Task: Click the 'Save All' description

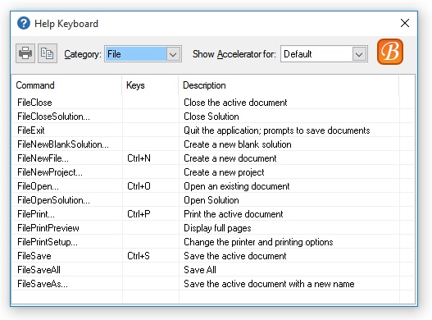Action: (200, 270)
